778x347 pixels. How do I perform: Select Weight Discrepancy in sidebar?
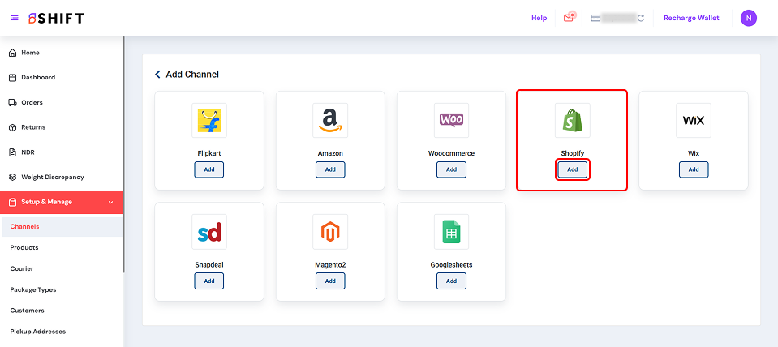(52, 177)
